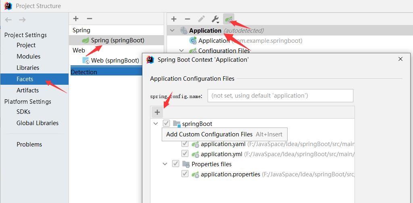Close the Spring Boot Context dialog
This screenshot has width=413, height=203.
coord(400,59)
